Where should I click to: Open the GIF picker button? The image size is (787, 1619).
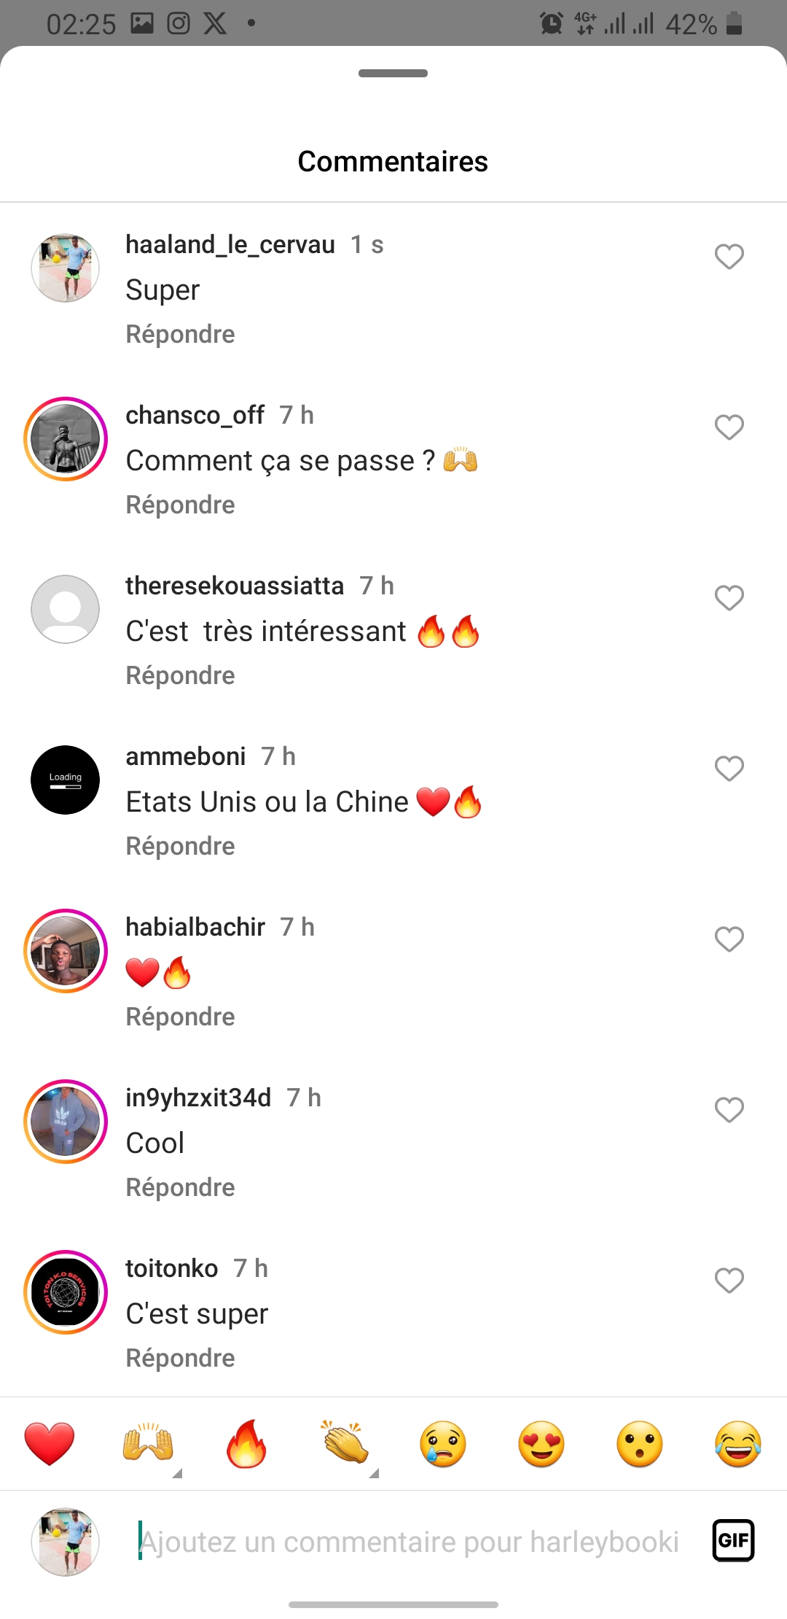733,1540
